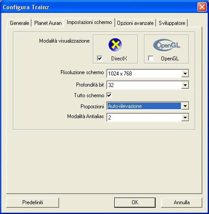This screenshot has height=214, width=209.
Task: Expand the Modalità Antialias dropdown arrow
Action: tap(185, 118)
